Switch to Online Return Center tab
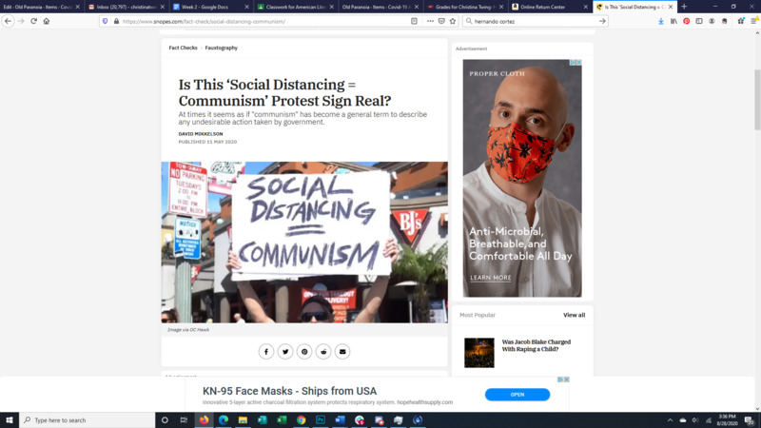The image size is (761, 428). (x=542, y=7)
